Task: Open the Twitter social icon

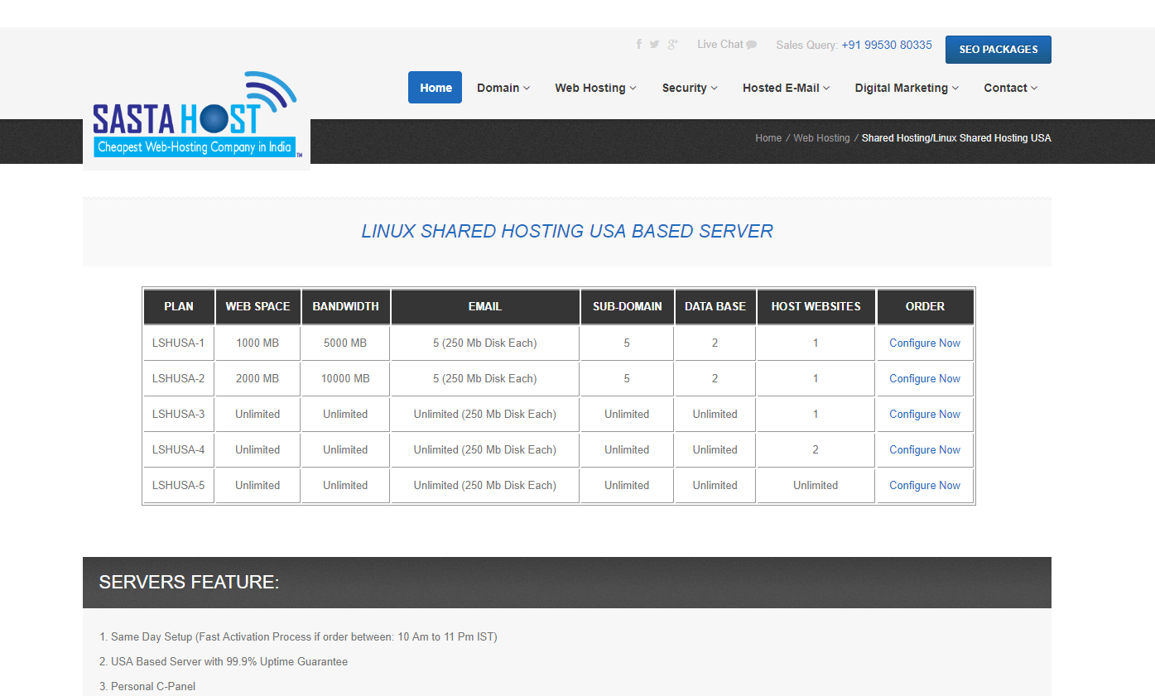Action: point(654,45)
